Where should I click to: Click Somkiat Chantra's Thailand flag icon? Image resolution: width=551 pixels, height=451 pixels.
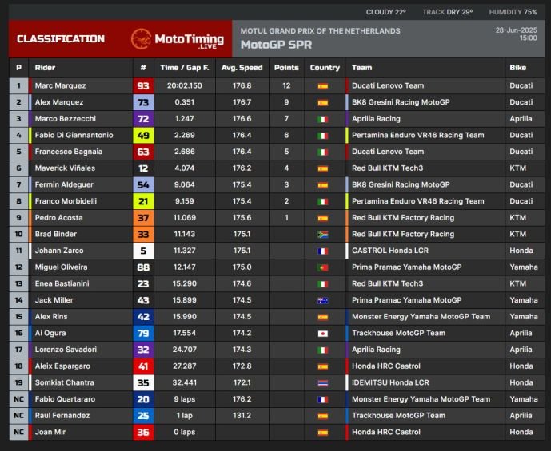(x=323, y=382)
